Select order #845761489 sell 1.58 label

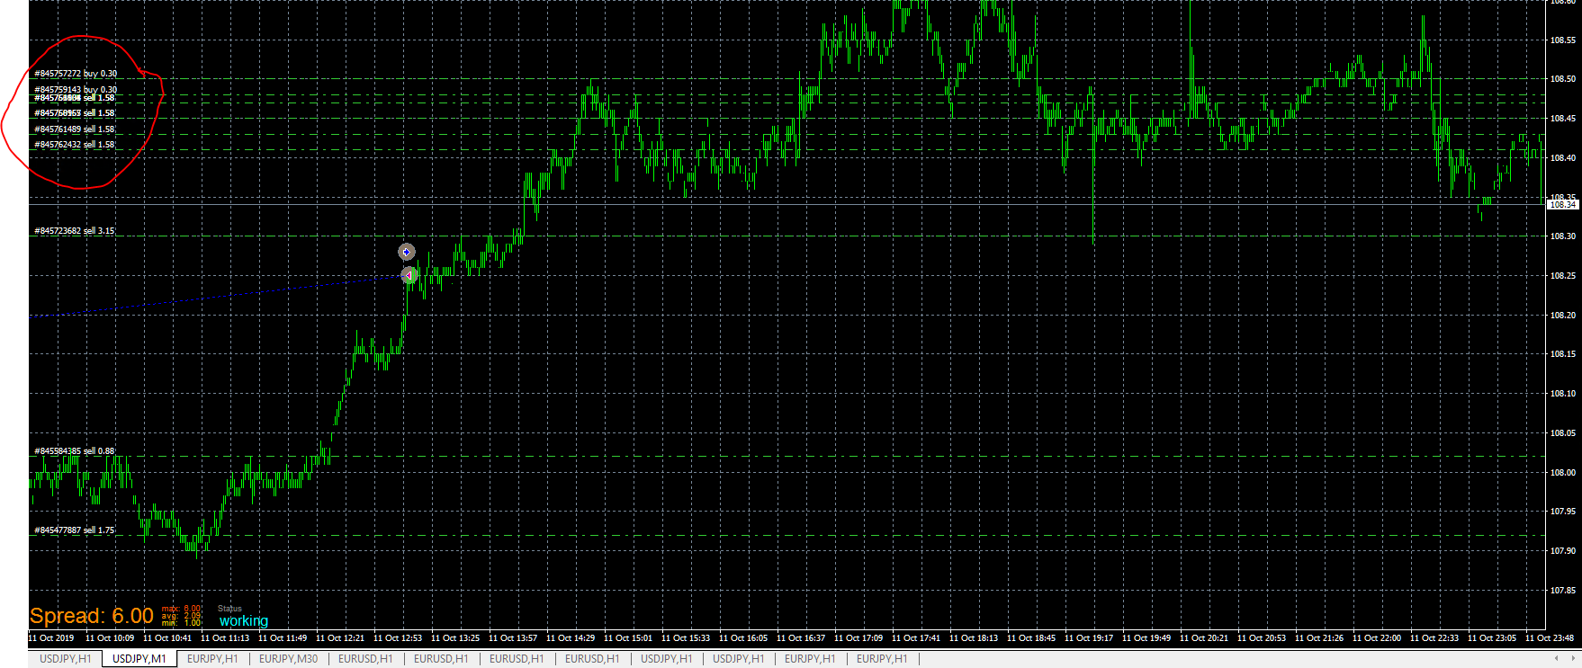pyautogui.click(x=75, y=129)
